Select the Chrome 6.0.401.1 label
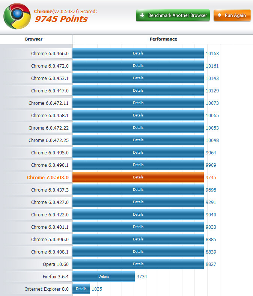The width and height of the screenshot is (253, 296). 50,227
